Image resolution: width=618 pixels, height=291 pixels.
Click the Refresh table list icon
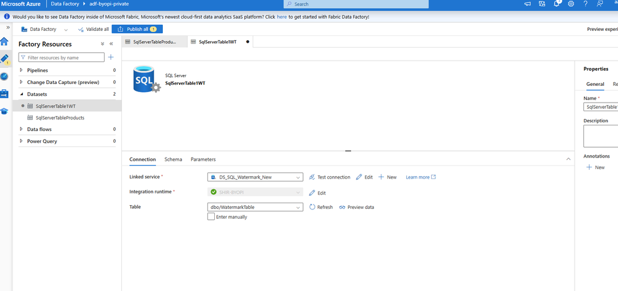(x=312, y=207)
